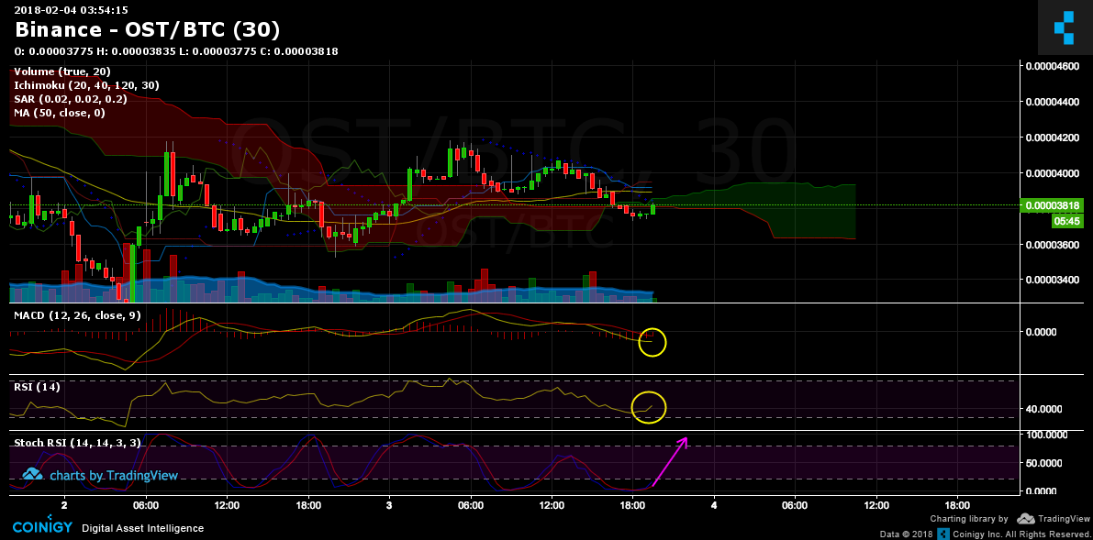Screen dimensions: 1093x540
Task: Click the Coinigy logo at bottom left
Action: [x=40, y=527]
